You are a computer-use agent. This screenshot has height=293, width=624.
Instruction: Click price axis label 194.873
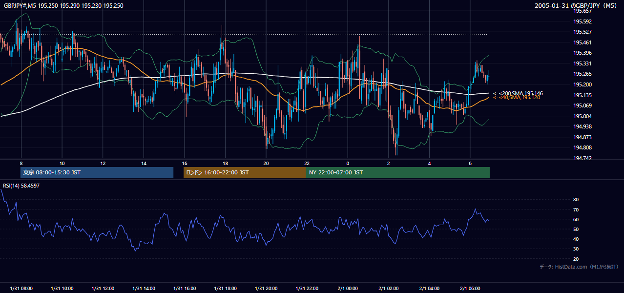click(x=582, y=137)
